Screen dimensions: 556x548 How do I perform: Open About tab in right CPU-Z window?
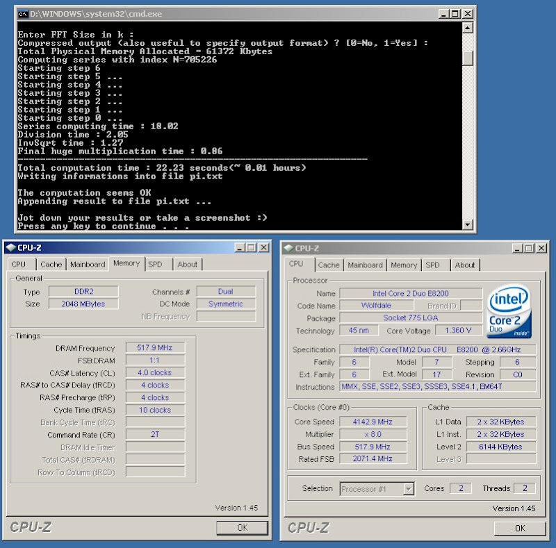(465, 265)
